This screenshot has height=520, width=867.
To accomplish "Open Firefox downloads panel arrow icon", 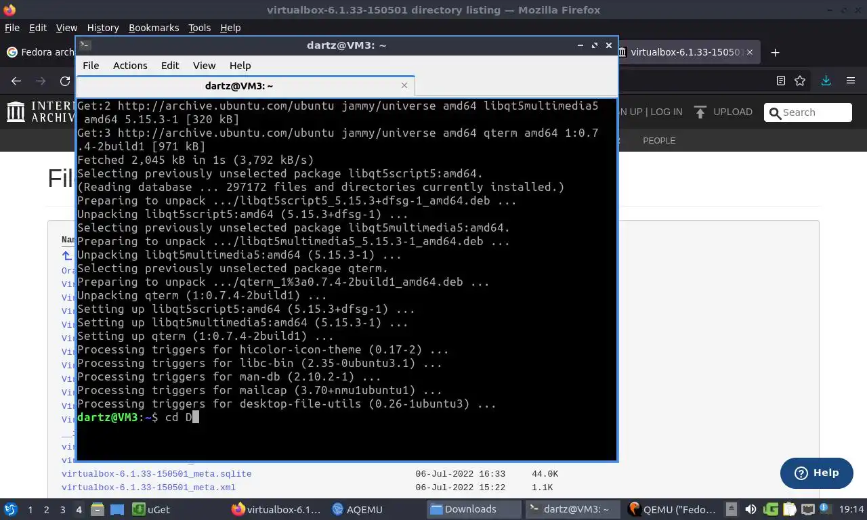I will coord(826,81).
